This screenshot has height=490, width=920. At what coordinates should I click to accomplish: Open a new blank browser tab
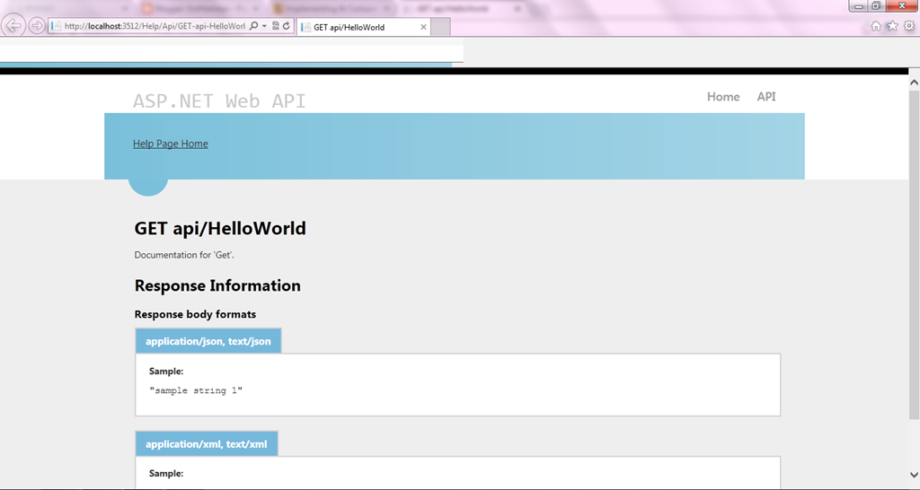point(440,27)
